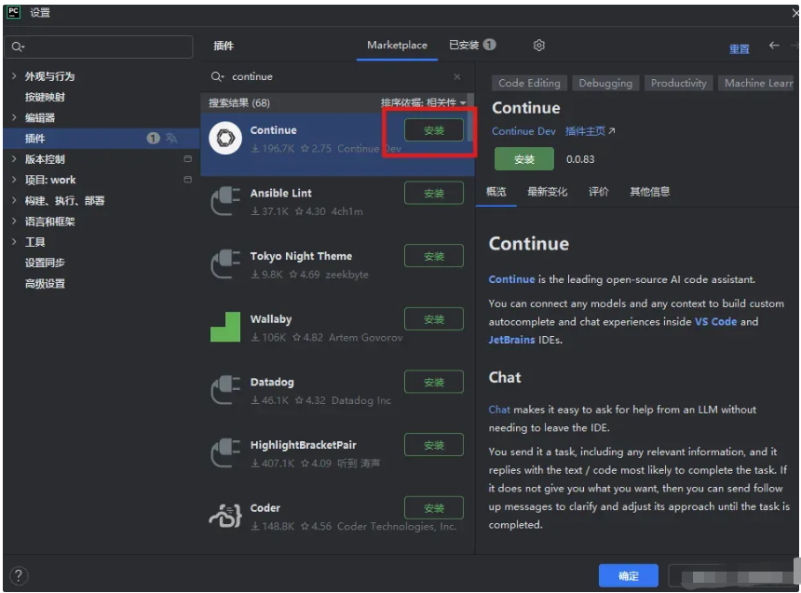Expand the Editor (编辑器) section

coord(14,117)
